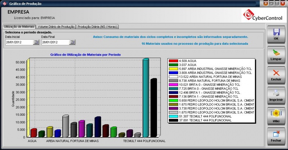Click teal swatch for 7.725 BRITA 0
This screenshot has height=150, width=288.
[x=174, y=89]
